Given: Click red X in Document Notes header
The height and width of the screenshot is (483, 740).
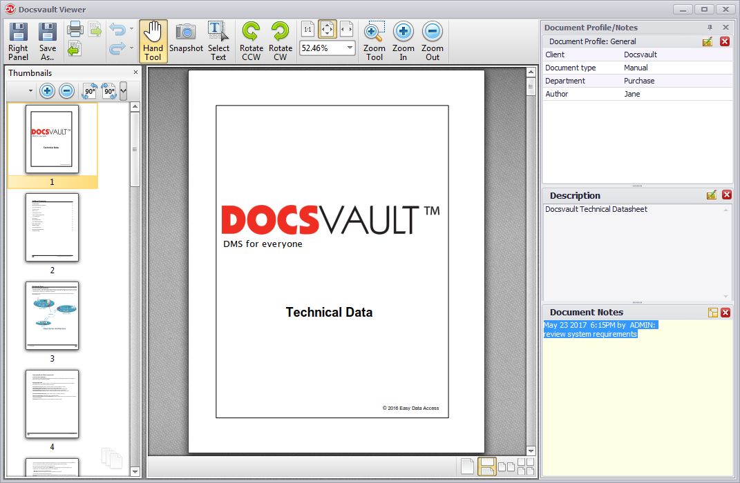Looking at the screenshot, I should pyautogui.click(x=726, y=313).
